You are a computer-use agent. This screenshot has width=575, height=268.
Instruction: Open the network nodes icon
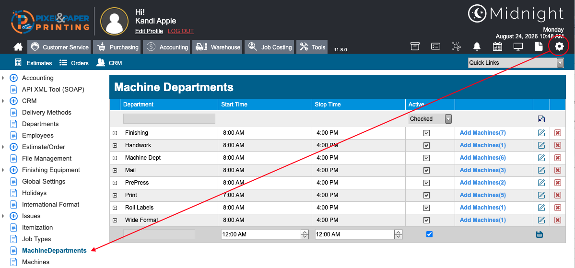pos(456,46)
